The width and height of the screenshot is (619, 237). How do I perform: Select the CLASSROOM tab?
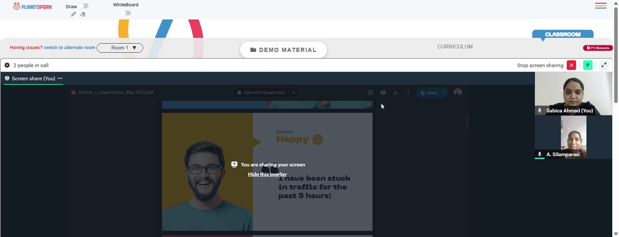point(563,34)
